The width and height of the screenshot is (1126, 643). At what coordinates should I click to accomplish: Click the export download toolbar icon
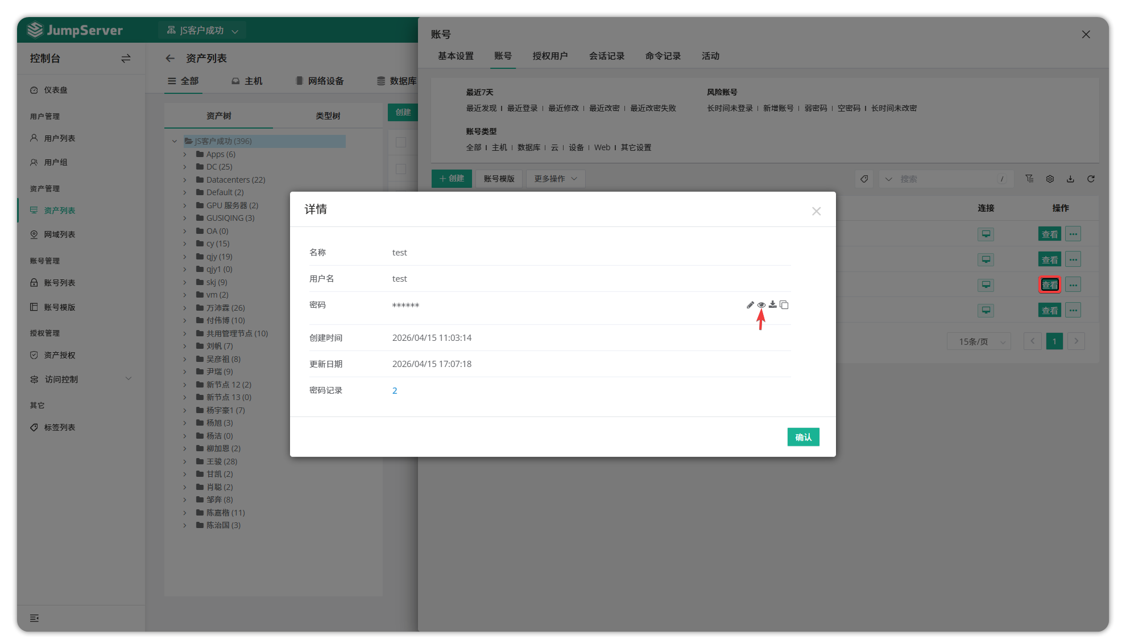coord(1070,179)
